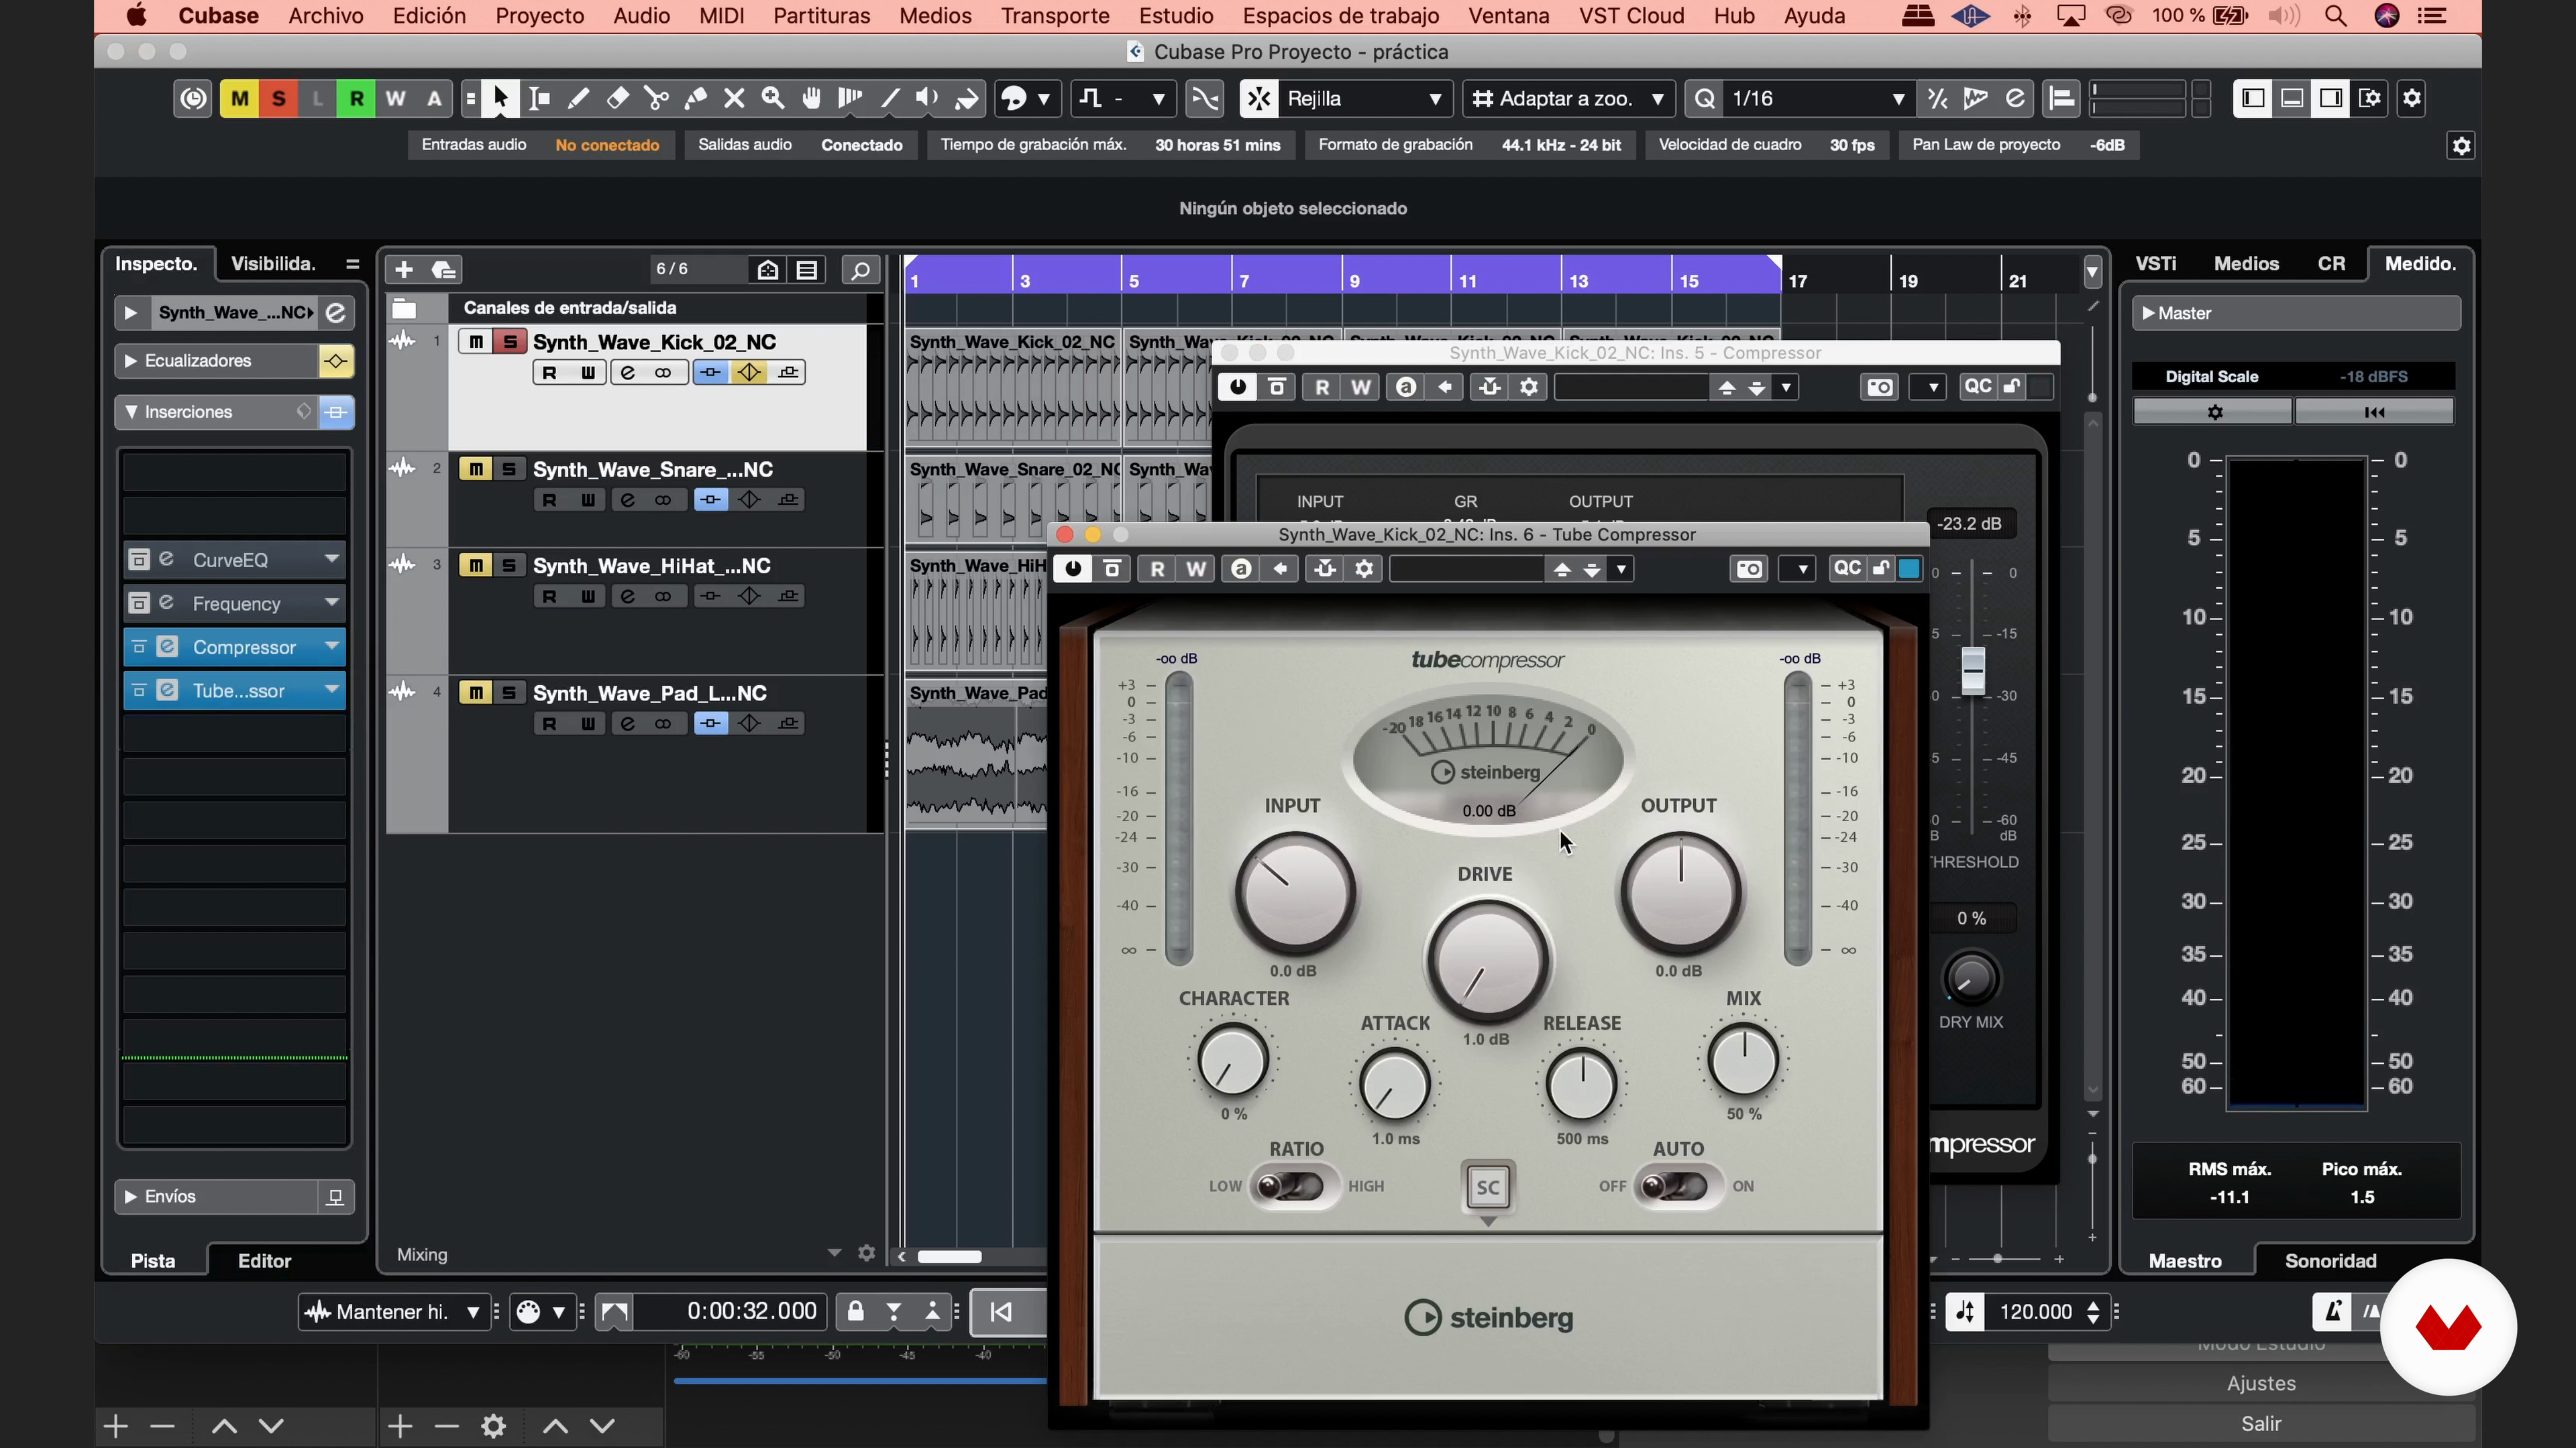Switch to the Maestro meter tab
This screenshot has width=2576, height=1448.
pyautogui.click(x=2185, y=1261)
